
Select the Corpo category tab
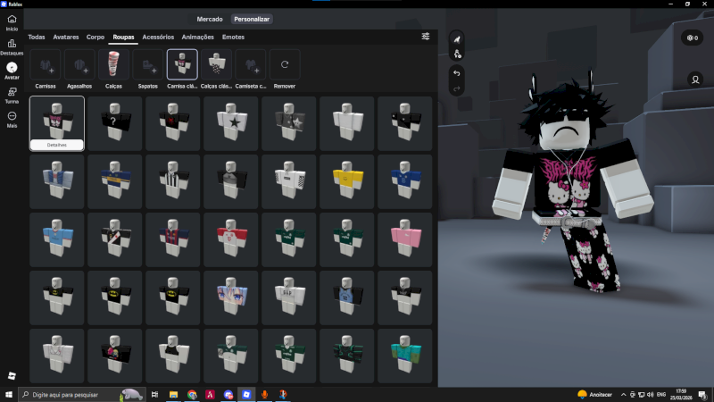click(95, 37)
